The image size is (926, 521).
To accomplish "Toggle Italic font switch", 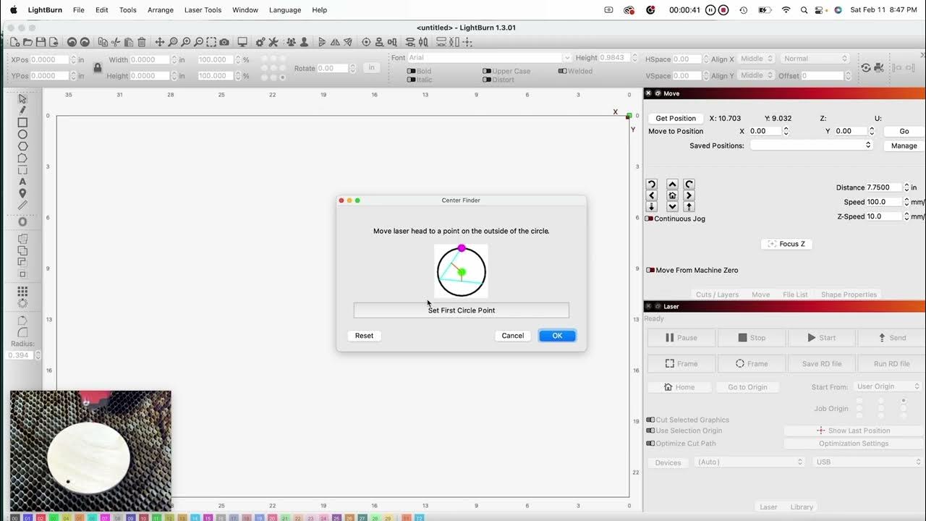I will pyautogui.click(x=411, y=80).
